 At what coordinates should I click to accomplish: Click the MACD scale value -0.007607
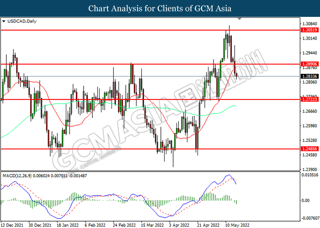pos(310,218)
